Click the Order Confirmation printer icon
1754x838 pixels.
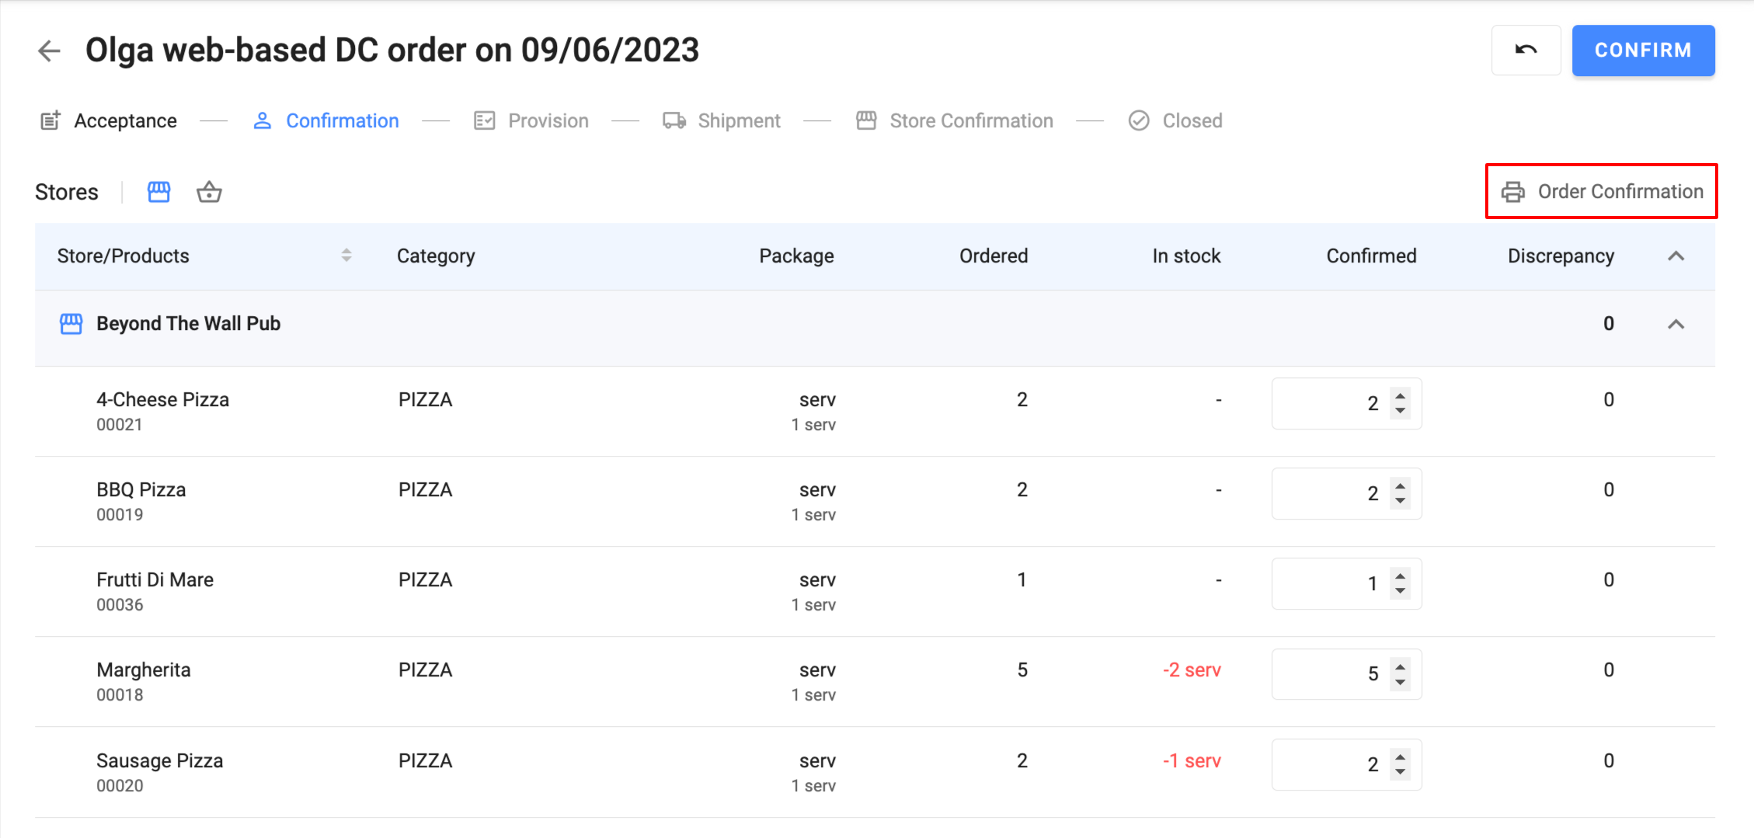click(1512, 192)
